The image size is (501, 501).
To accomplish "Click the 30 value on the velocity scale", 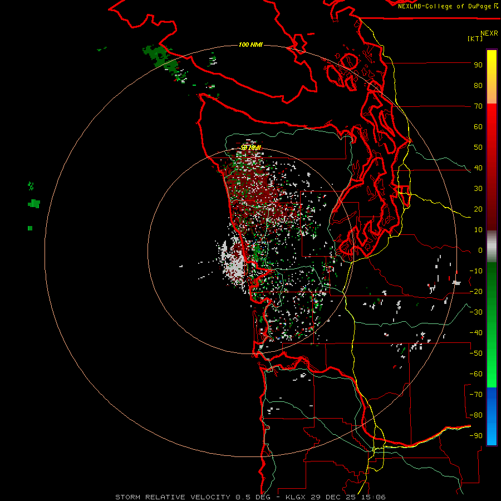I will [478, 189].
